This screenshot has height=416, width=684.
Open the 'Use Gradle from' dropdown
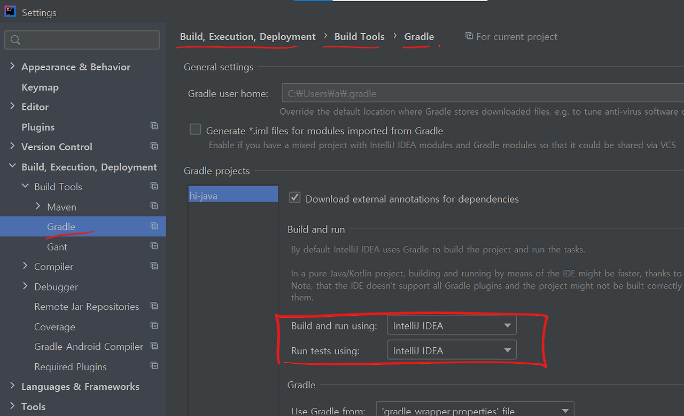(x=564, y=411)
